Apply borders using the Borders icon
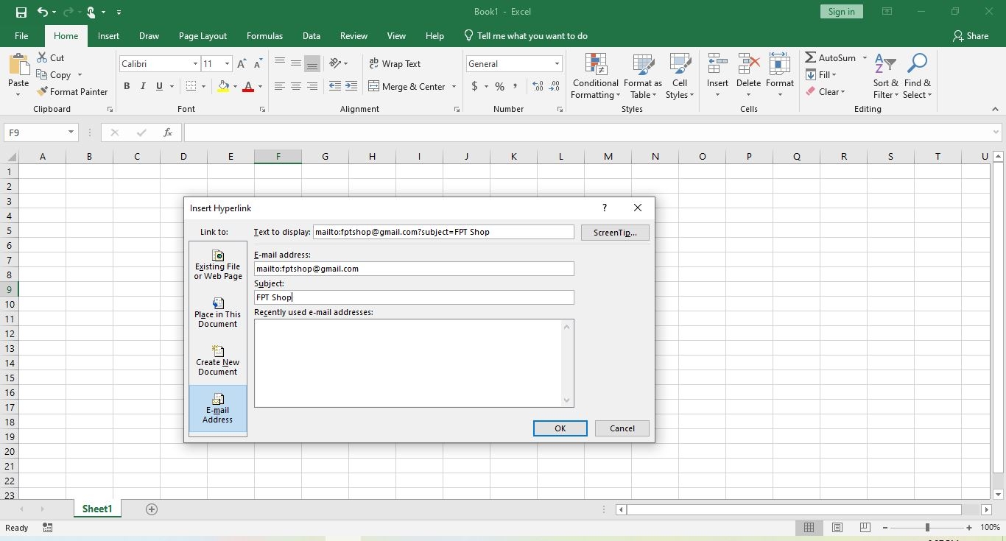This screenshot has width=1006, height=541. click(x=191, y=86)
